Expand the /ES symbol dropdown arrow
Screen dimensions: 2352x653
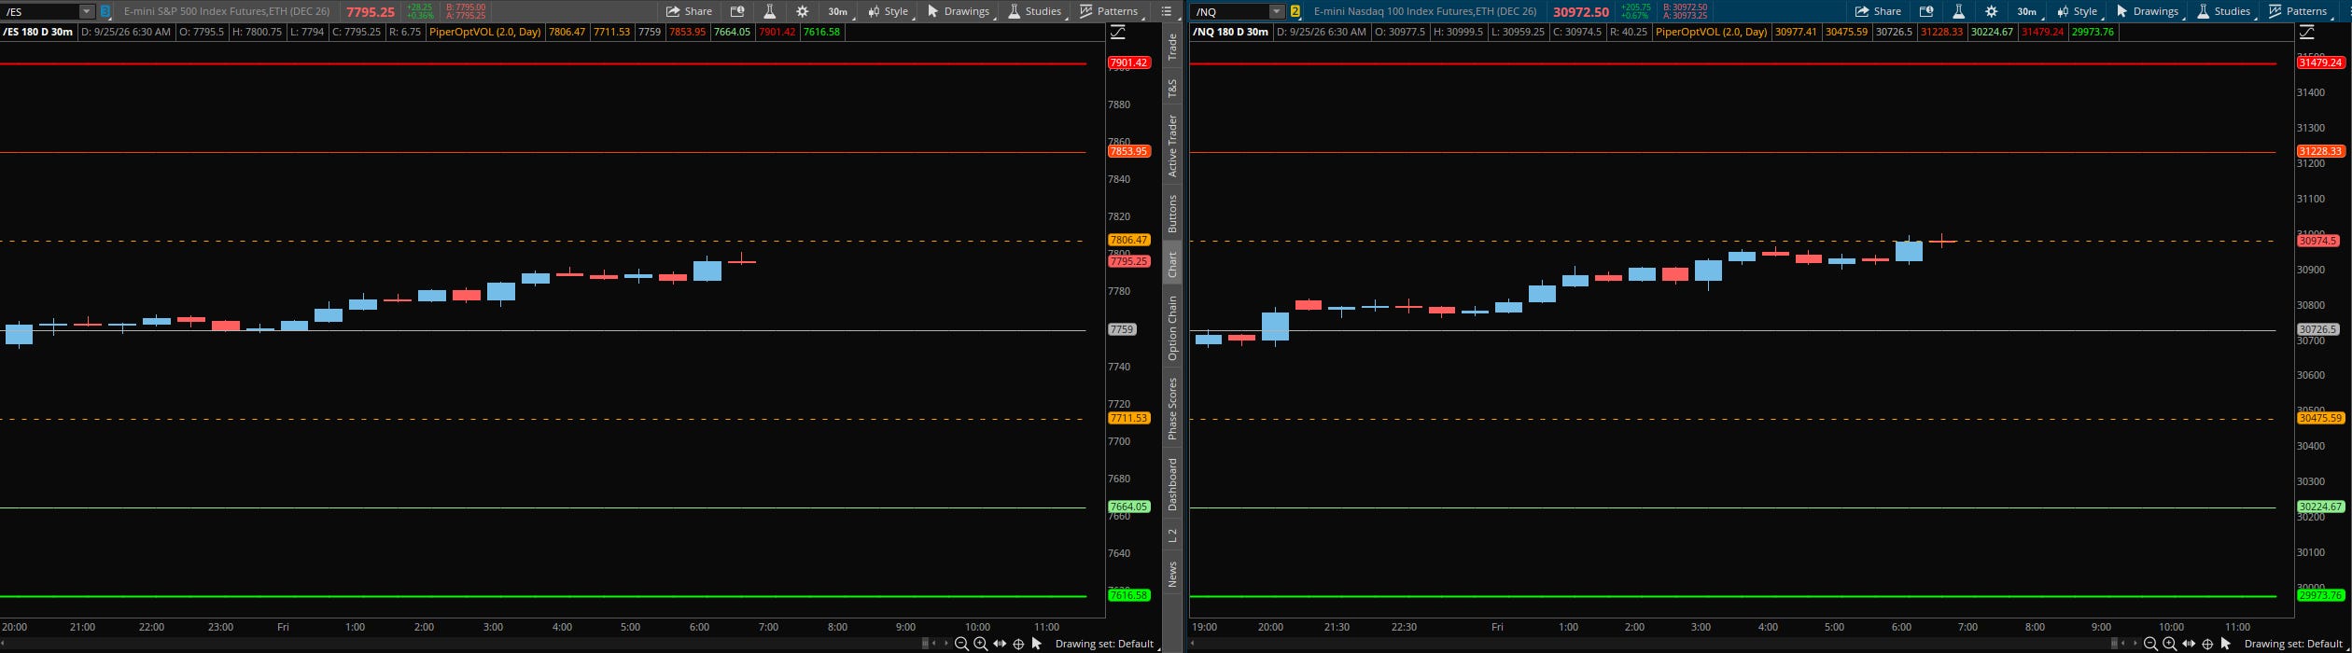pos(86,11)
